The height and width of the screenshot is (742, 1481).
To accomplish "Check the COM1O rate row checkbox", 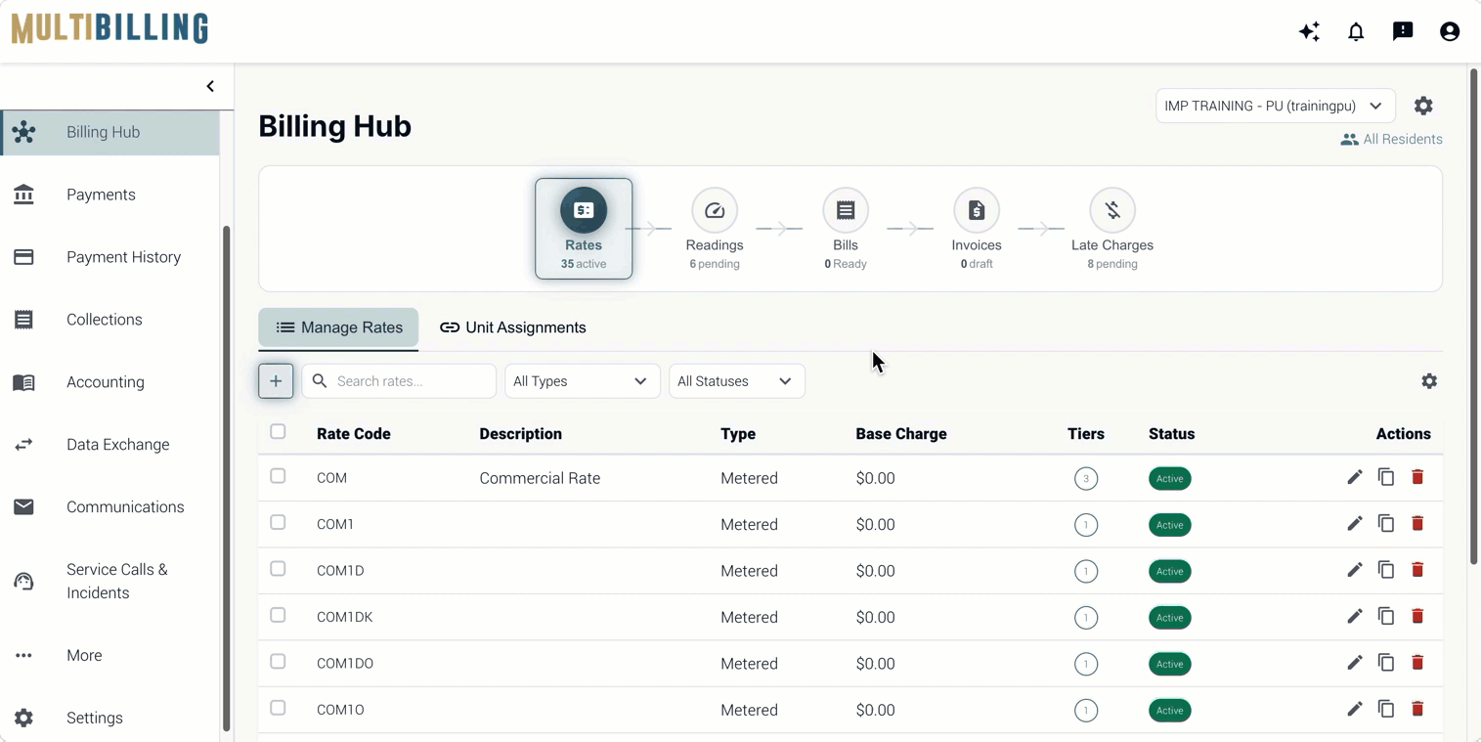I will [278, 708].
